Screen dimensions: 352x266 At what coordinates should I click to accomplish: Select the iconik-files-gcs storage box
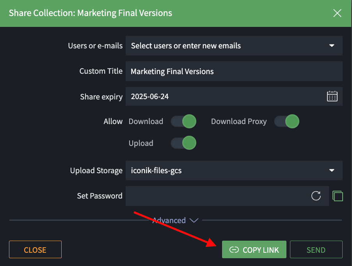(222, 170)
